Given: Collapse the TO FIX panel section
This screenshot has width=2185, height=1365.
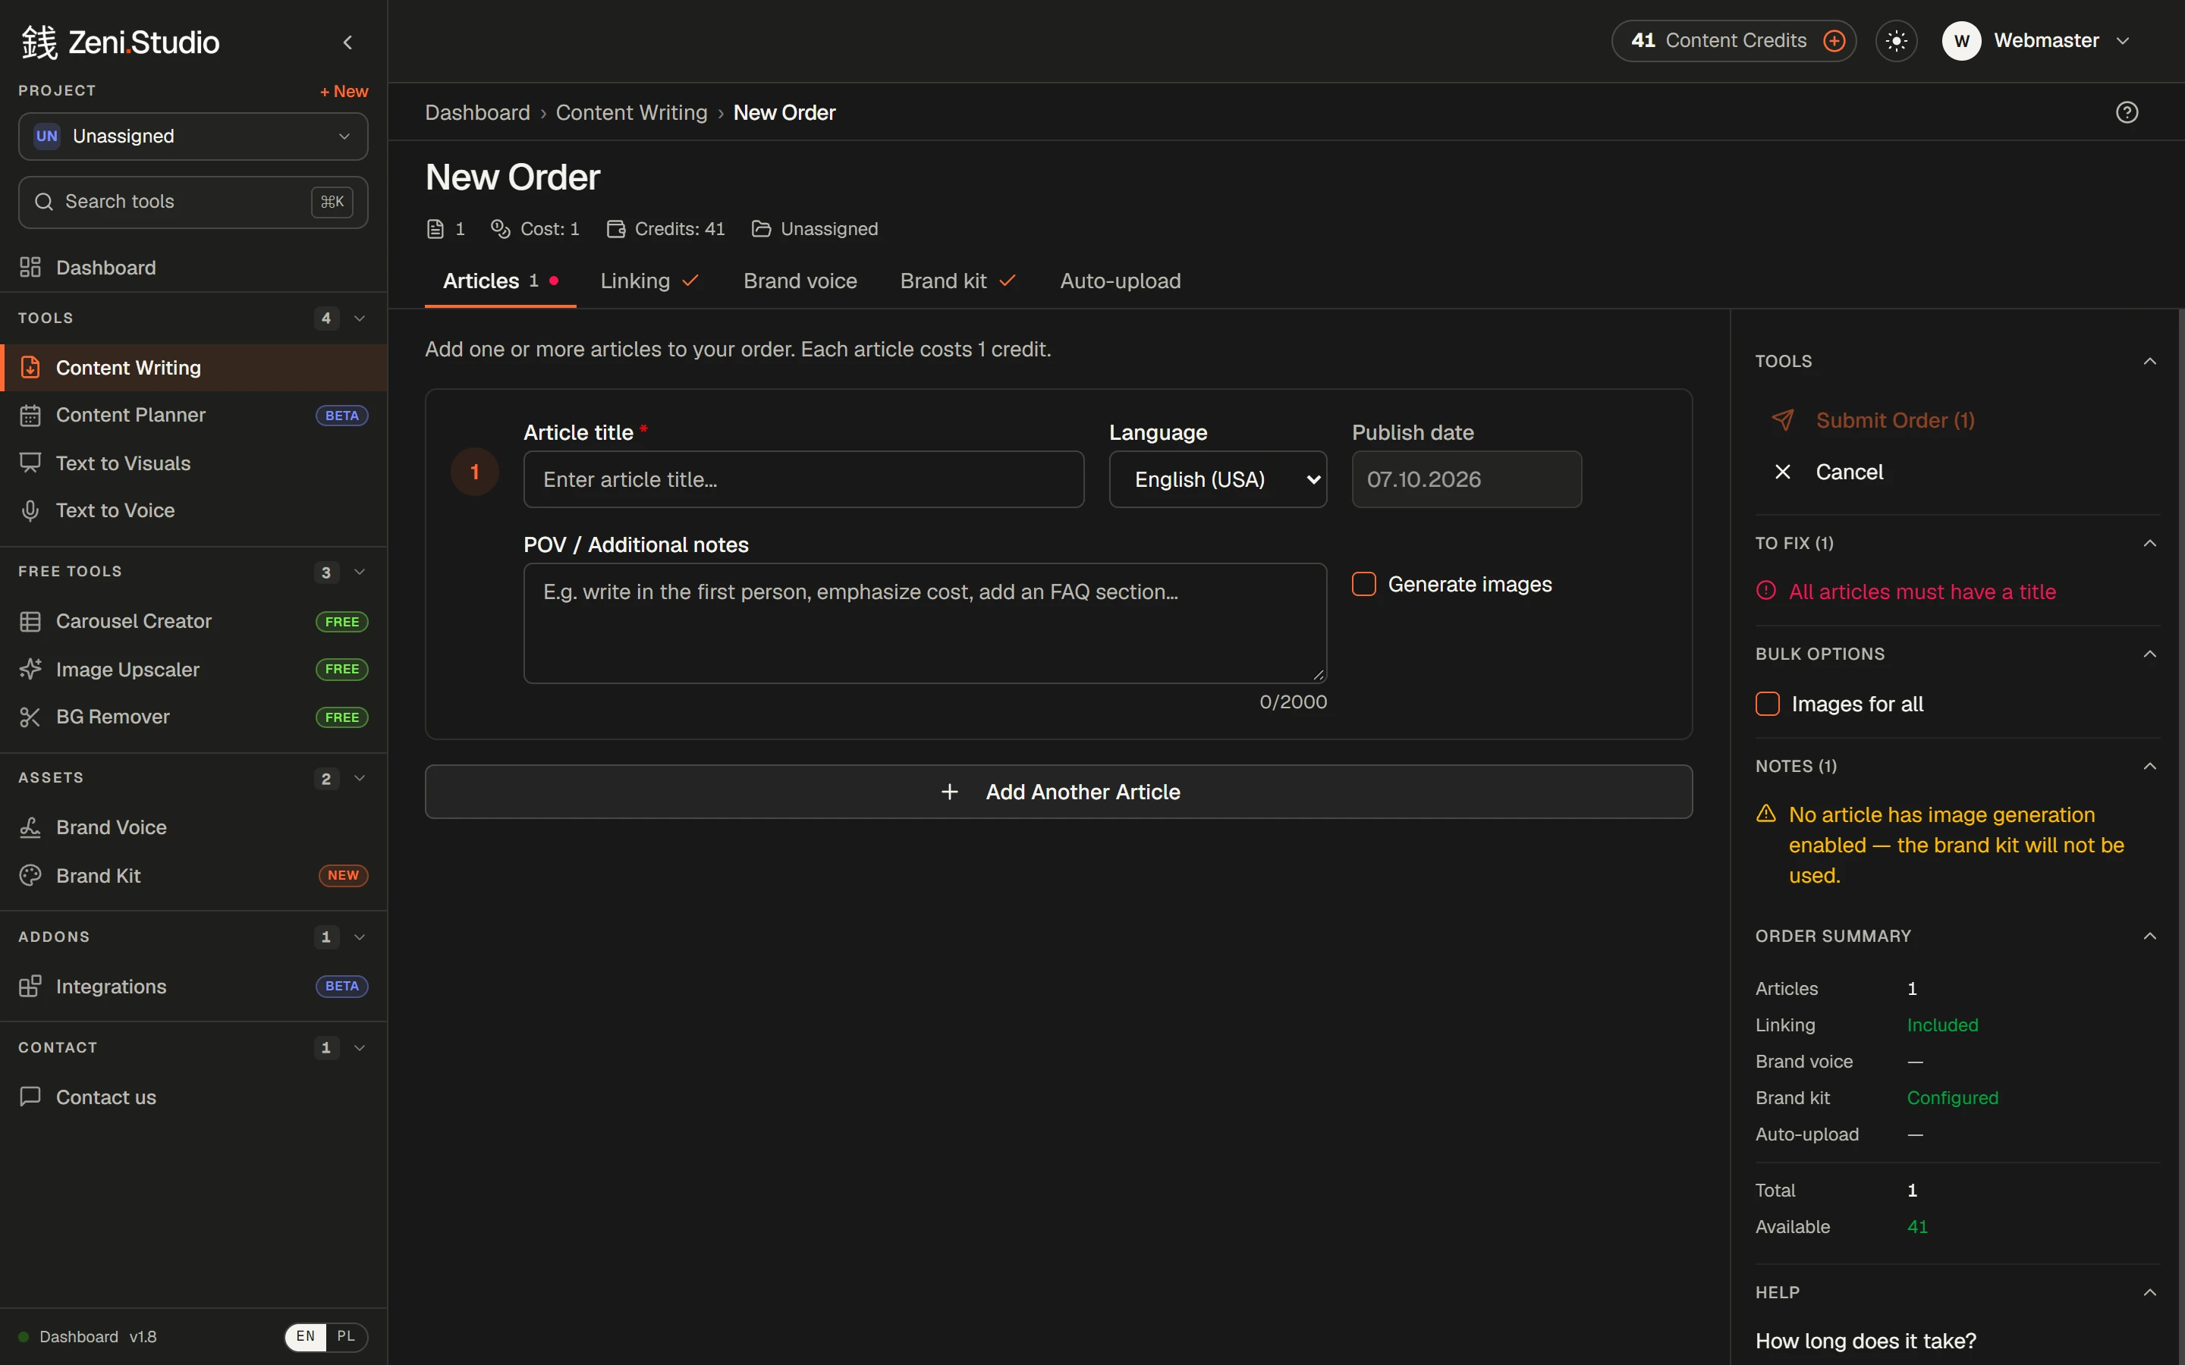Looking at the screenshot, I should pyautogui.click(x=2150, y=542).
